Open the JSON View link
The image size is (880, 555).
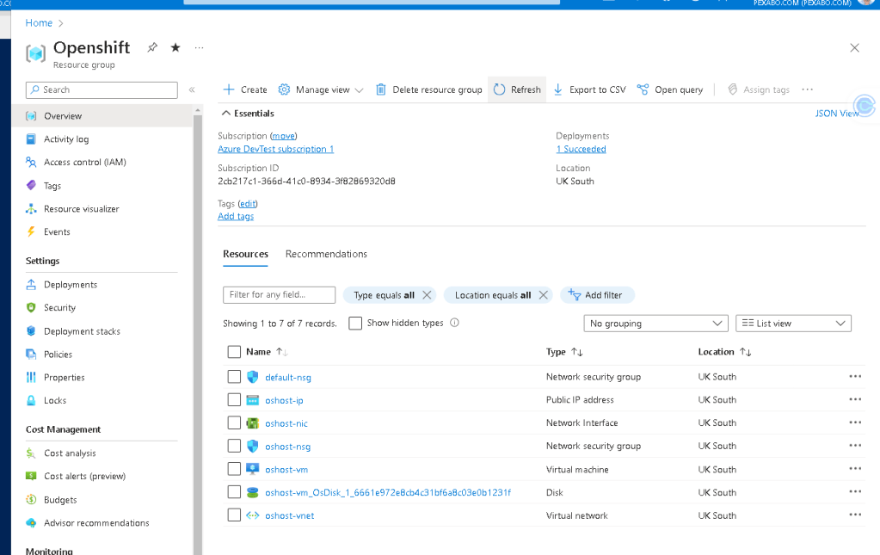(837, 114)
